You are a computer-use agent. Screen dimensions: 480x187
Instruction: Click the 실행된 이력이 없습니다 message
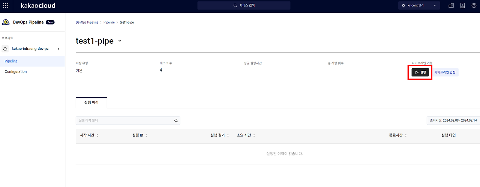tap(284, 154)
